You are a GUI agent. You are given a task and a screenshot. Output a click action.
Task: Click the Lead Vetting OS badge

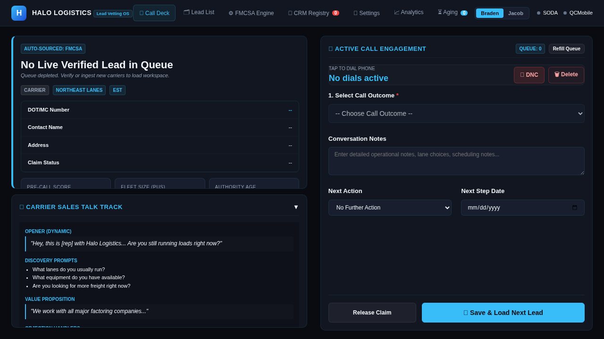click(x=113, y=14)
